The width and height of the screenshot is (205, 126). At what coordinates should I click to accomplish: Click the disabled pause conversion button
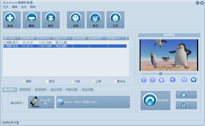(186, 105)
